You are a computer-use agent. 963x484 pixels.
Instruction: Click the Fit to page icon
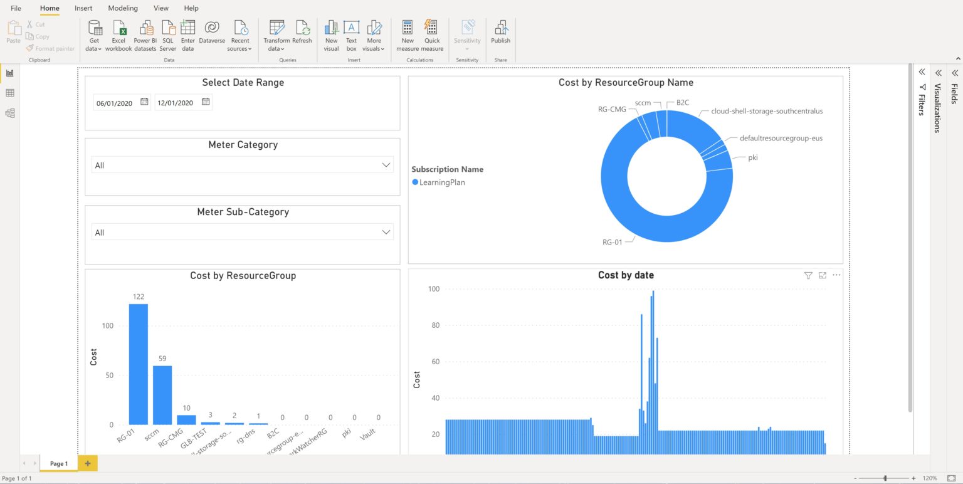pyautogui.click(x=951, y=478)
